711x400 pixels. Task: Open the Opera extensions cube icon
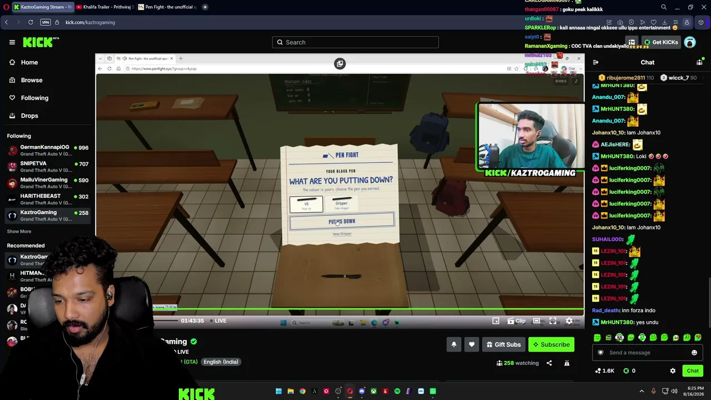pyautogui.click(x=701, y=22)
